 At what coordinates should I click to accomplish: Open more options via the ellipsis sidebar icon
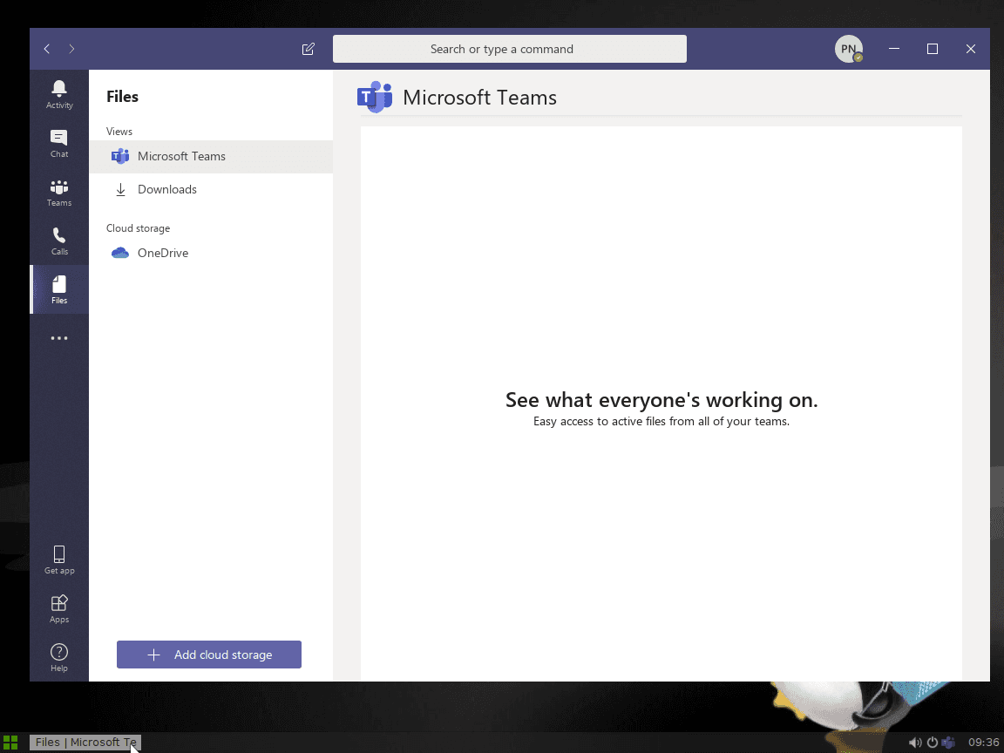[x=58, y=337]
